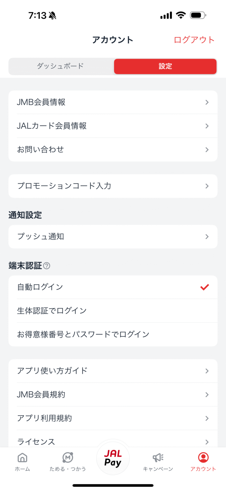
Task: Open プッシュ通知 settings via its chevron
Action: click(x=207, y=237)
